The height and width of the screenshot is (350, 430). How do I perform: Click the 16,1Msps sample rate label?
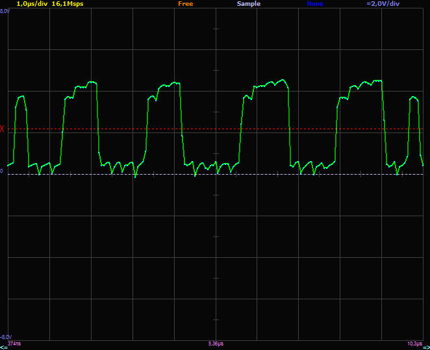[x=68, y=4]
